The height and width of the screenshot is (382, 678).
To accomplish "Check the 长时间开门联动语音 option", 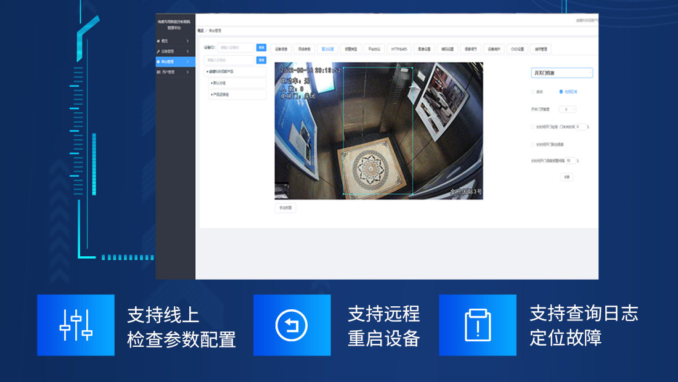I will [533, 144].
